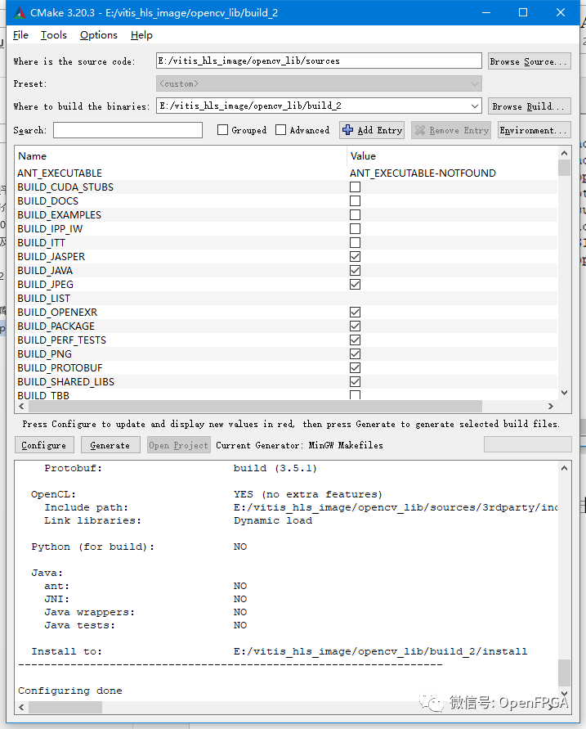The height and width of the screenshot is (729, 586).
Task: Select the BUILD_OPENEXR row name
Action: tap(57, 313)
